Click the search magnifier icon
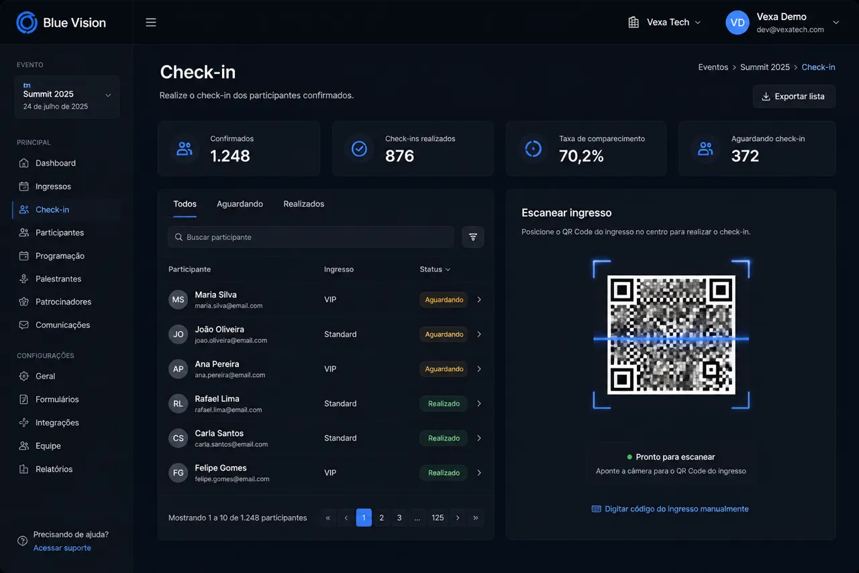 pos(179,237)
